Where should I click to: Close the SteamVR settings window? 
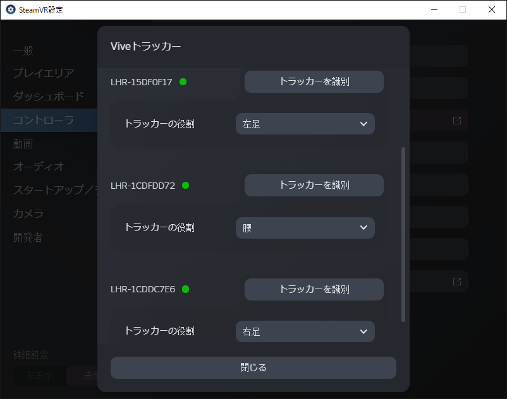point(491,9)
